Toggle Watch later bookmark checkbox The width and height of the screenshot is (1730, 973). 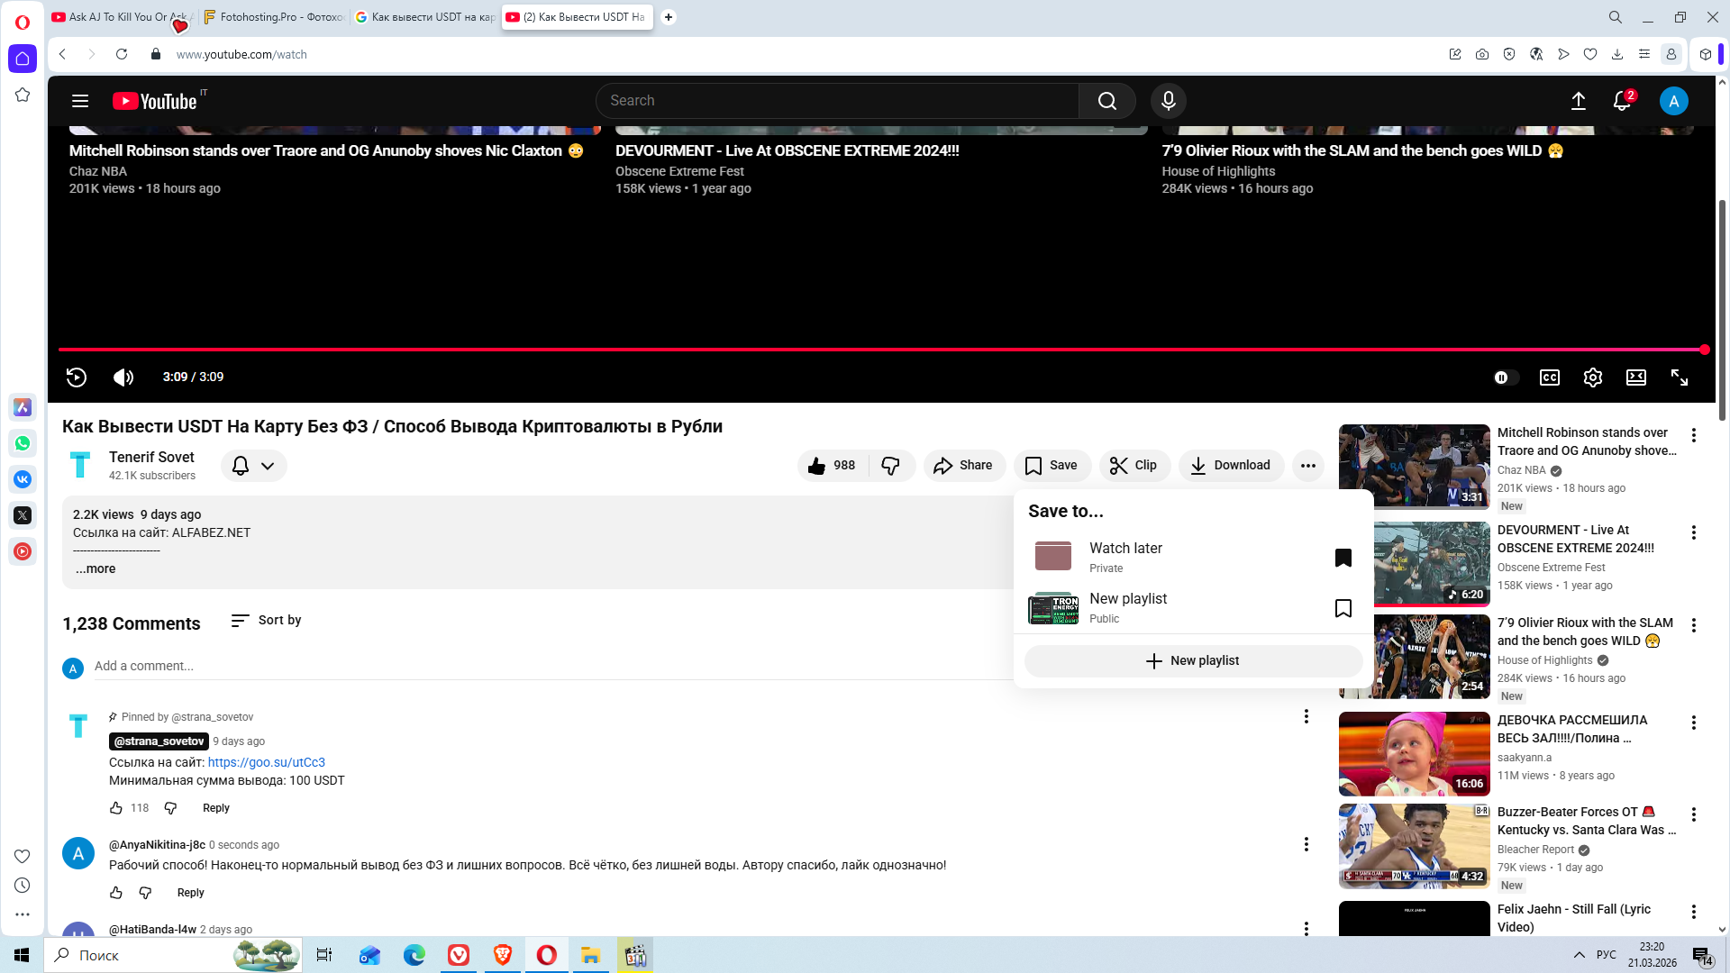point(1343,558)
